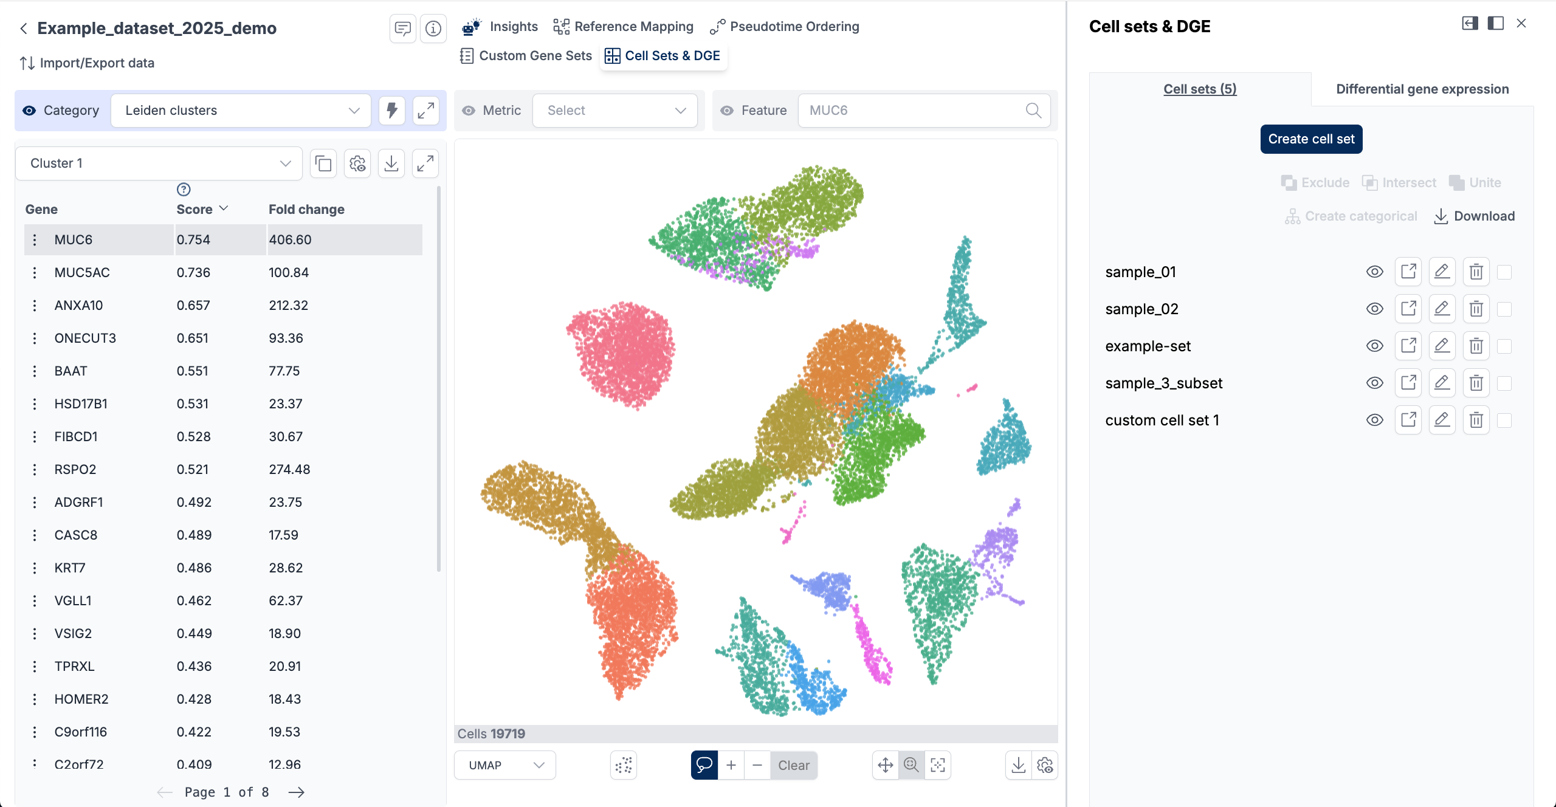Screen dimensions: 1556x807
Task: Click the lightning bolt icon beside Leiden clusters
Action: (x=392, y=111)
